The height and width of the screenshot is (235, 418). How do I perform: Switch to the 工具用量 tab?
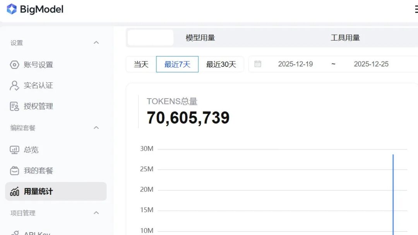[345, 38]
